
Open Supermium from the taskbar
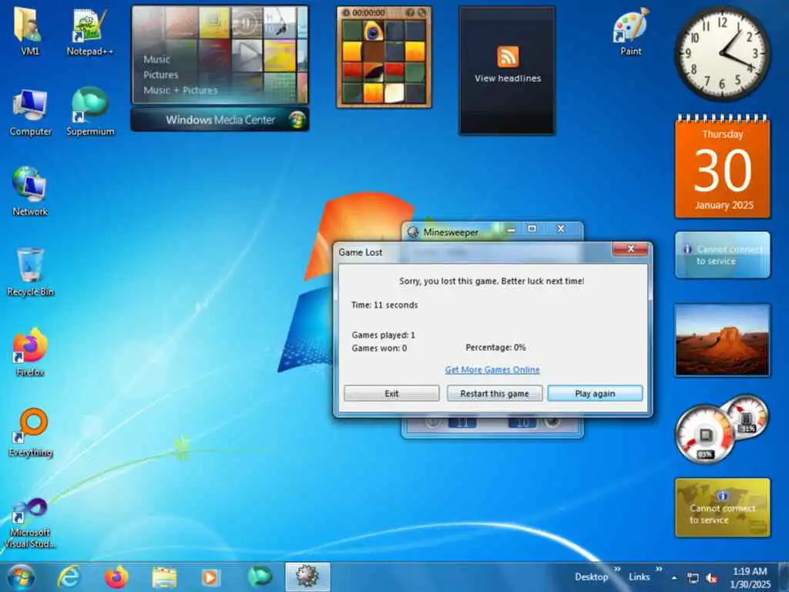[x=260, y=577]
